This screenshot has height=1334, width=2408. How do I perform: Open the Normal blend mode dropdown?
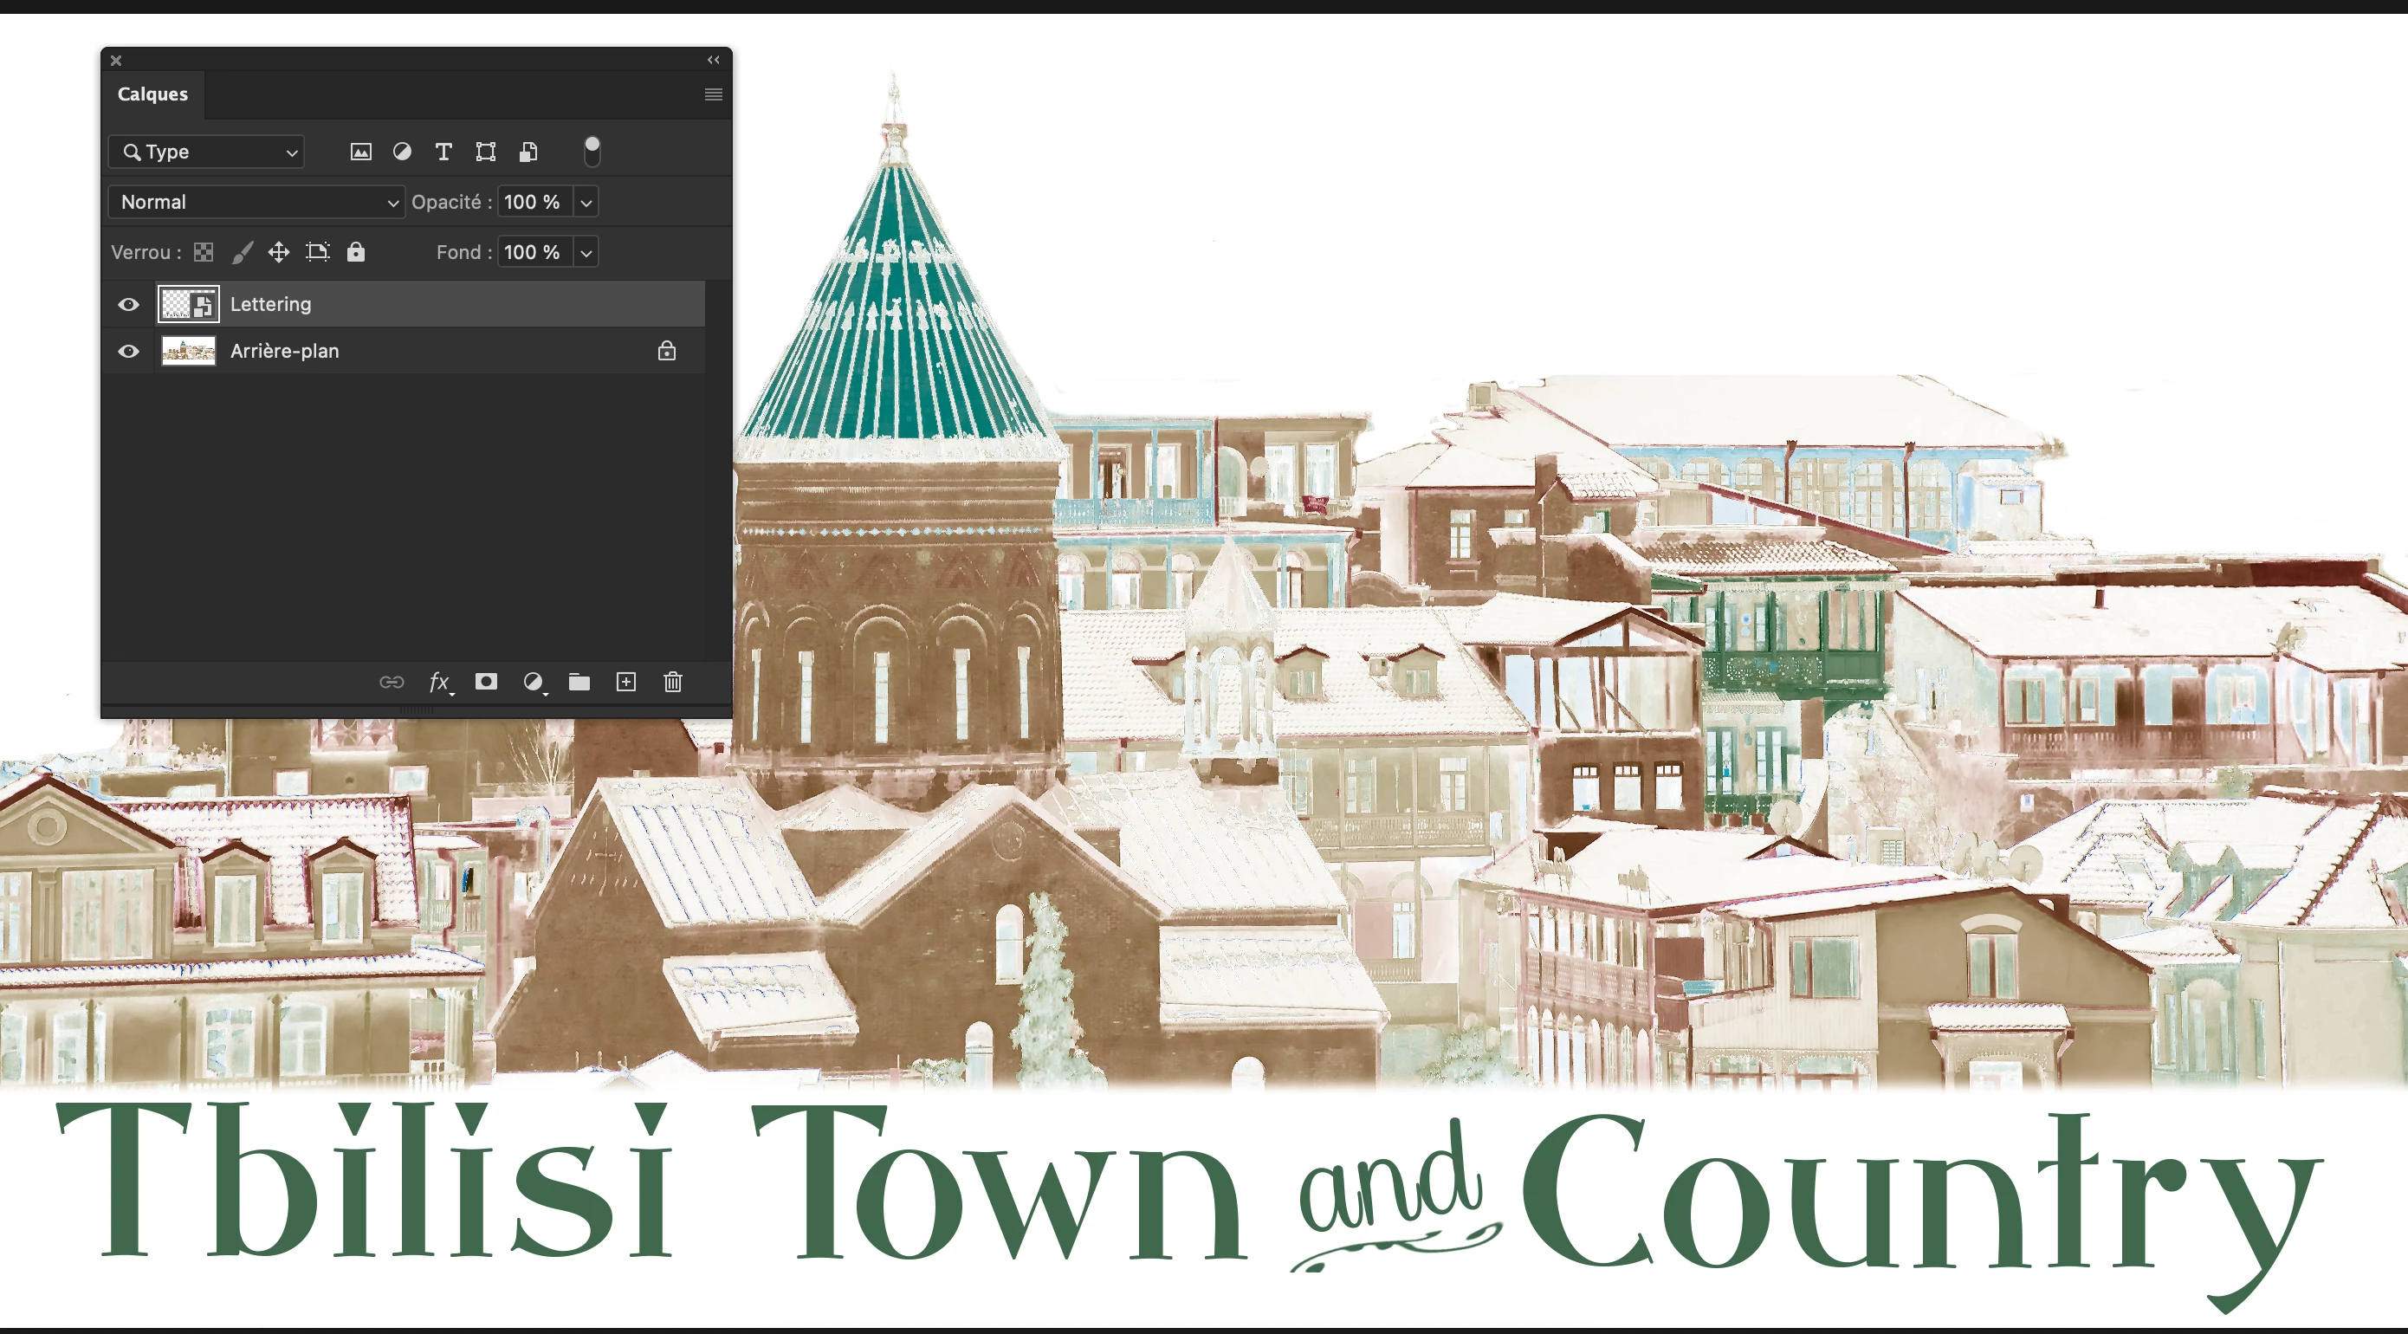[256, 202]
